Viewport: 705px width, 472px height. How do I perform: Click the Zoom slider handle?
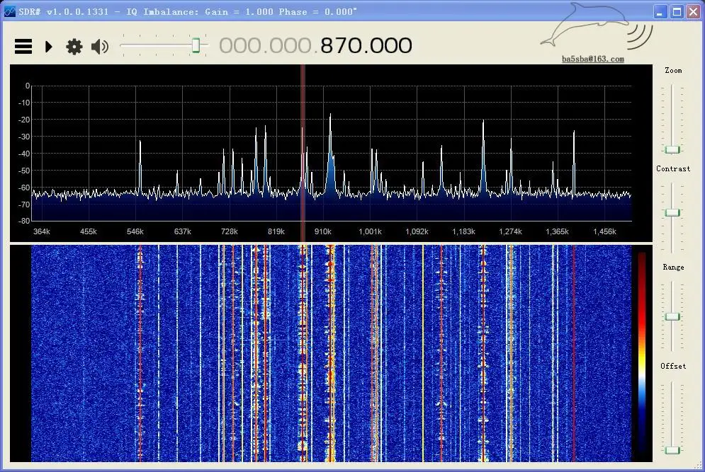pos(672,149)
